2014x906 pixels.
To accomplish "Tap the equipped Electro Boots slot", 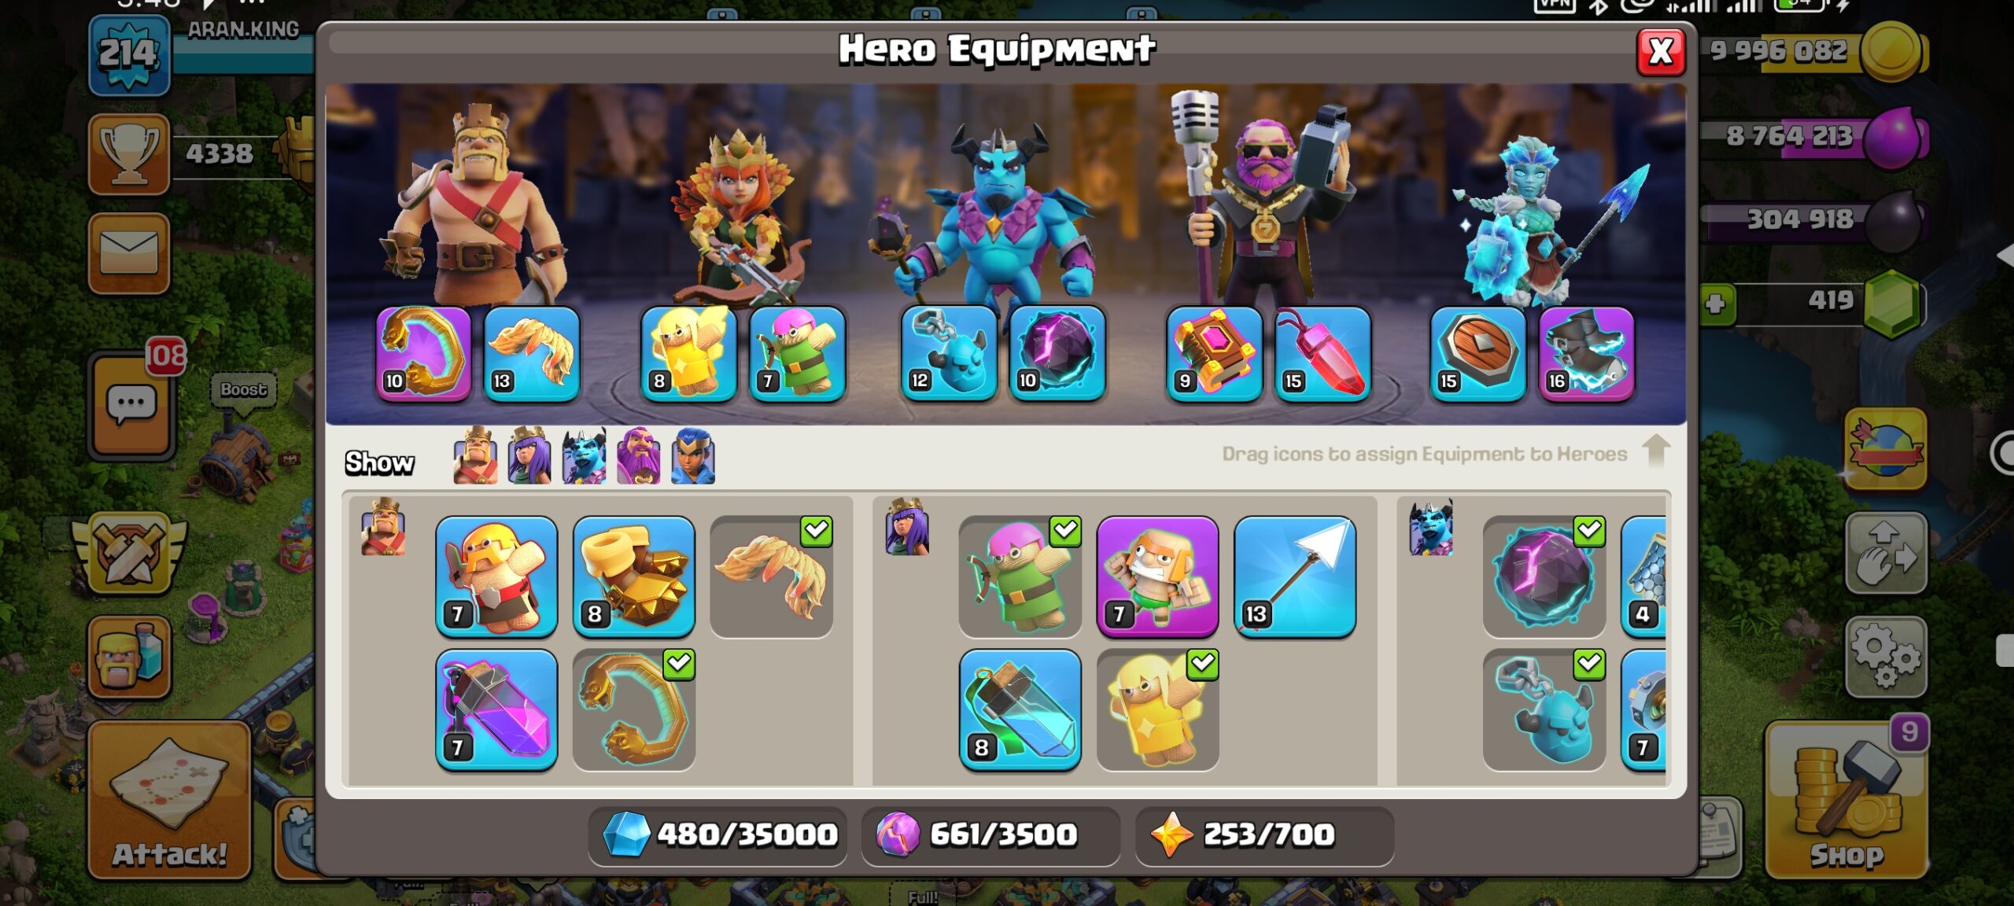I will pyautogui.click(x=1586, y=353).
